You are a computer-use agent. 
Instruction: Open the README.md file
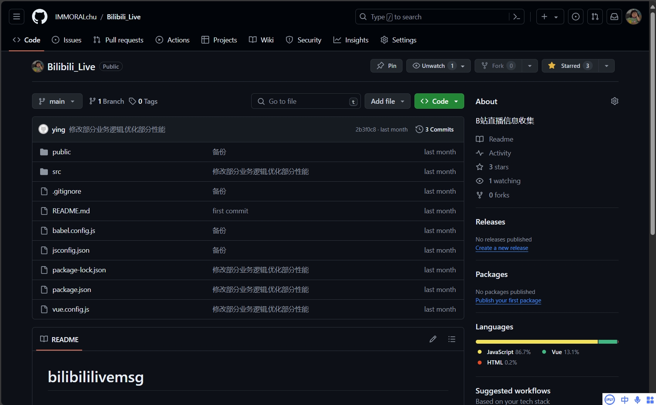click(71, 211)
